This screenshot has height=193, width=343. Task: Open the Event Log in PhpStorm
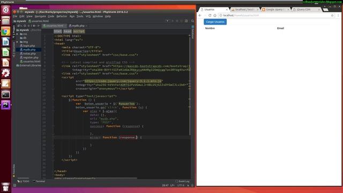tap(182, 181)
